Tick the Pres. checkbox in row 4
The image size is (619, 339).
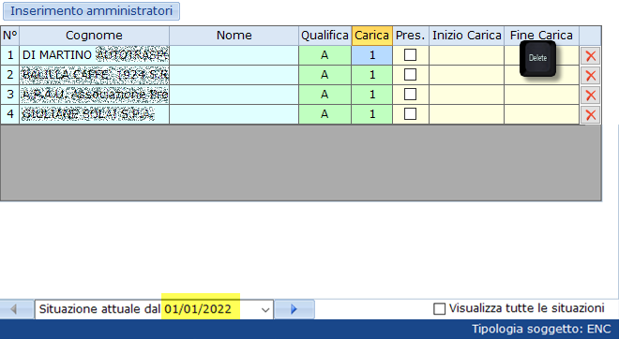pos(410,114)
